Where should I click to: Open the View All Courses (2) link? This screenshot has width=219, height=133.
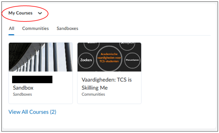(32, 112)
